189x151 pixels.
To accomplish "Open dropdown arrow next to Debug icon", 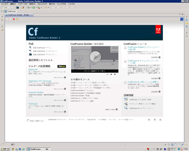I will click(x=31, y=8).
